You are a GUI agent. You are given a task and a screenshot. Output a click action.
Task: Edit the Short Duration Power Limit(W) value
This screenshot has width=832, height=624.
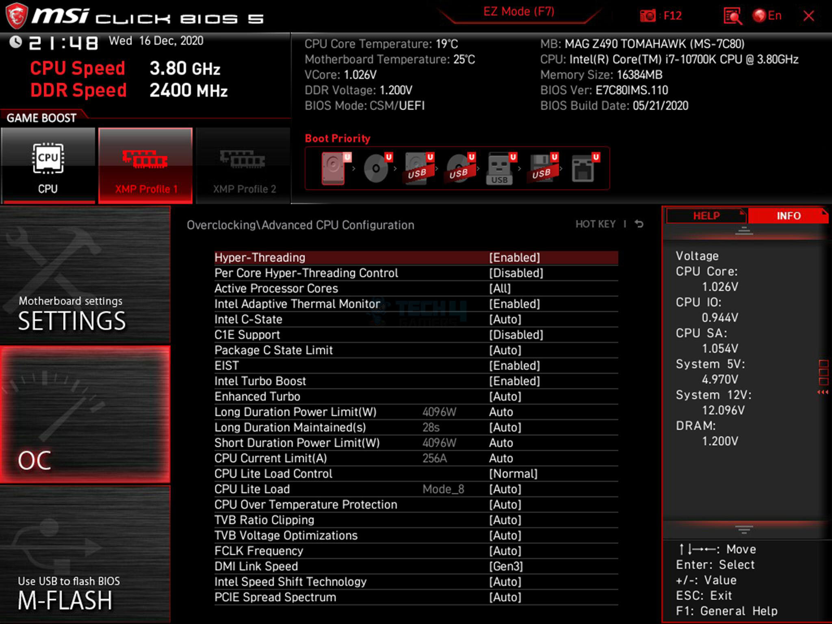pos(416,443)
